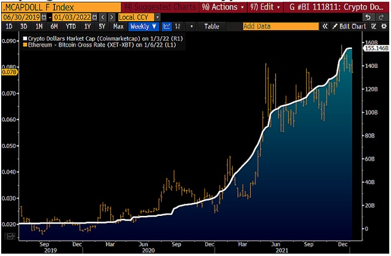Shift date range back with left arrow
The width and height of the screenshot is (391, 256).
pyautogui.click(x=103, y=17)
